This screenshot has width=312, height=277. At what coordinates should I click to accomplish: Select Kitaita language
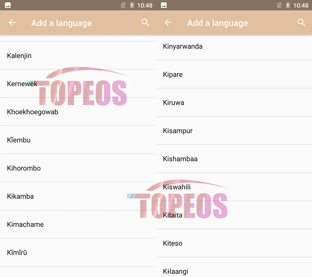(234, 215)
